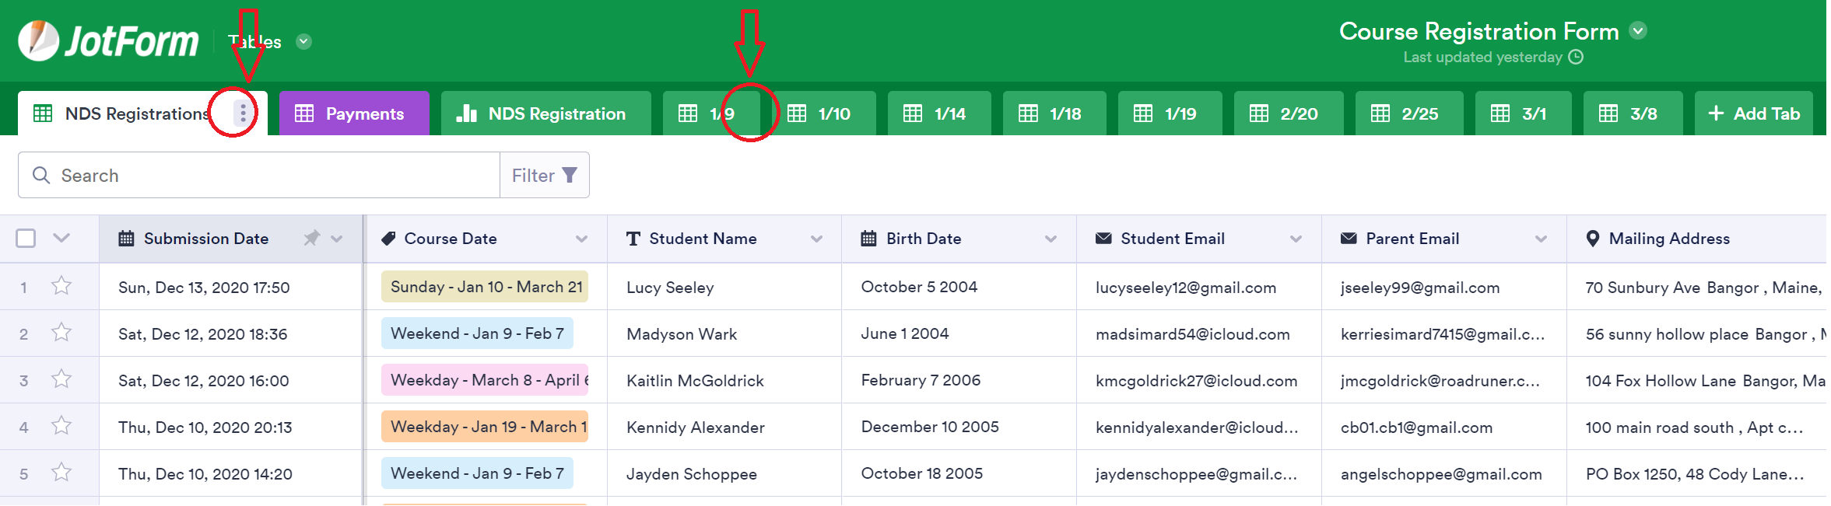The image size is (1831, 506).
Task: Click the envelope icon on Student Email column
Action: pos(1103,238)
